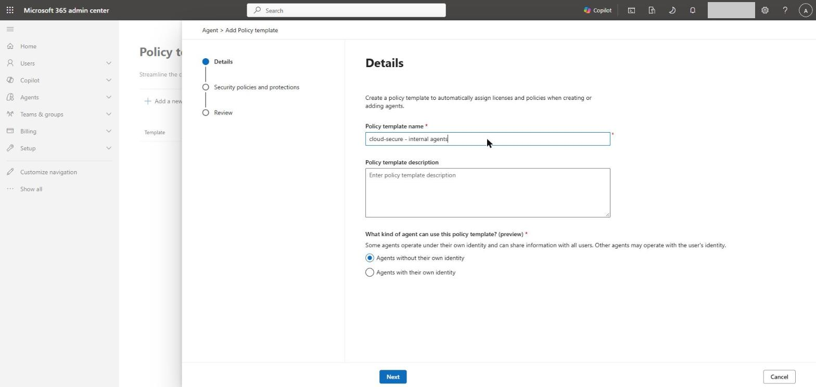The width and height of the screenshot is (816, 387).
Task: Click the admin center Search box
Action: (x=346, y=10)
